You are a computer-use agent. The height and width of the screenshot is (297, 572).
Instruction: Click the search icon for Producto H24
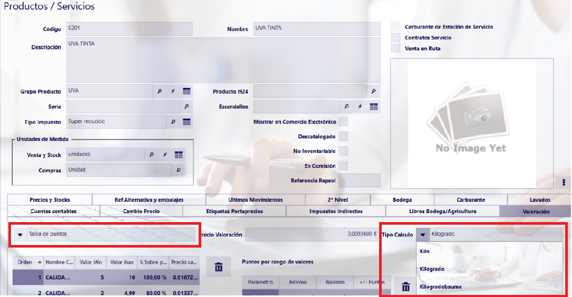pos(373,92)
